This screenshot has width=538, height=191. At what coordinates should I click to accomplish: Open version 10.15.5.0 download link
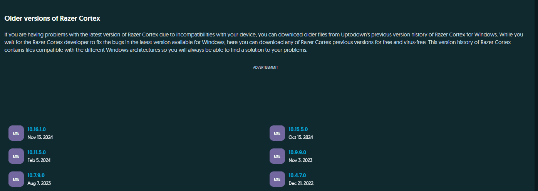pos(298,129)
